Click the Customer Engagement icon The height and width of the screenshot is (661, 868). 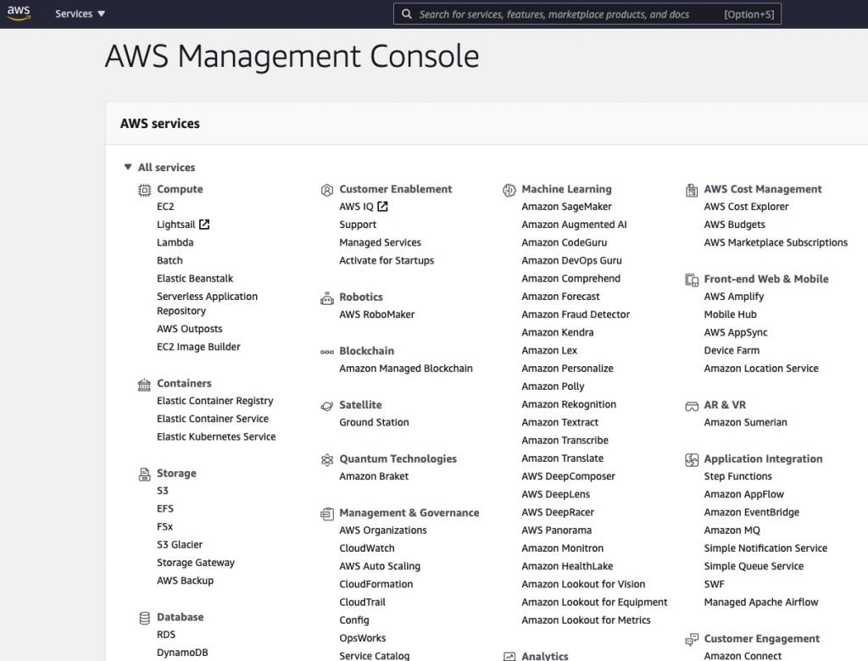692,640
